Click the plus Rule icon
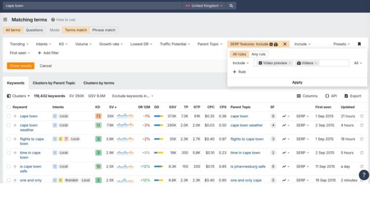The image size is (370, 208). click(x=234, y=72)
